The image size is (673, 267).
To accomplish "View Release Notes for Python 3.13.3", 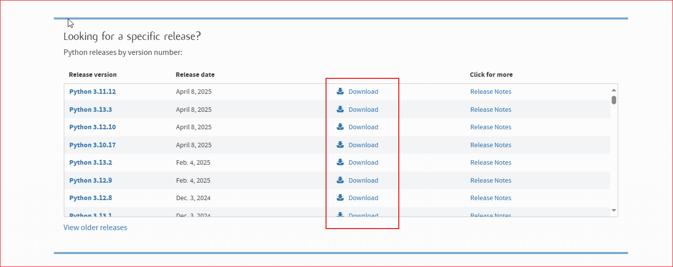I will [x=491, y=110].
